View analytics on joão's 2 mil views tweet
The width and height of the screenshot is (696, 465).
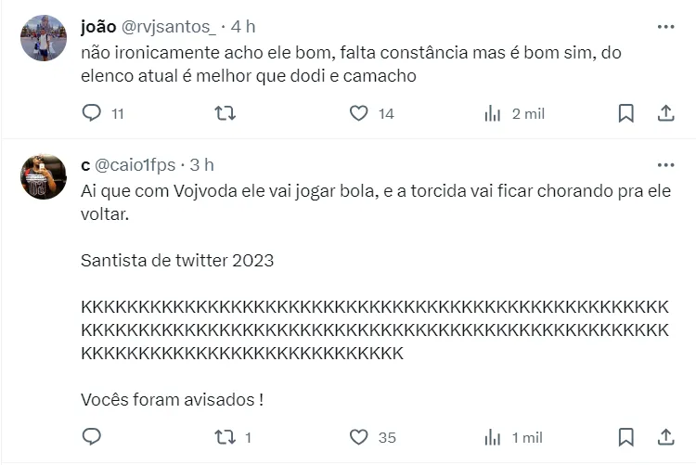pos(493,113)
